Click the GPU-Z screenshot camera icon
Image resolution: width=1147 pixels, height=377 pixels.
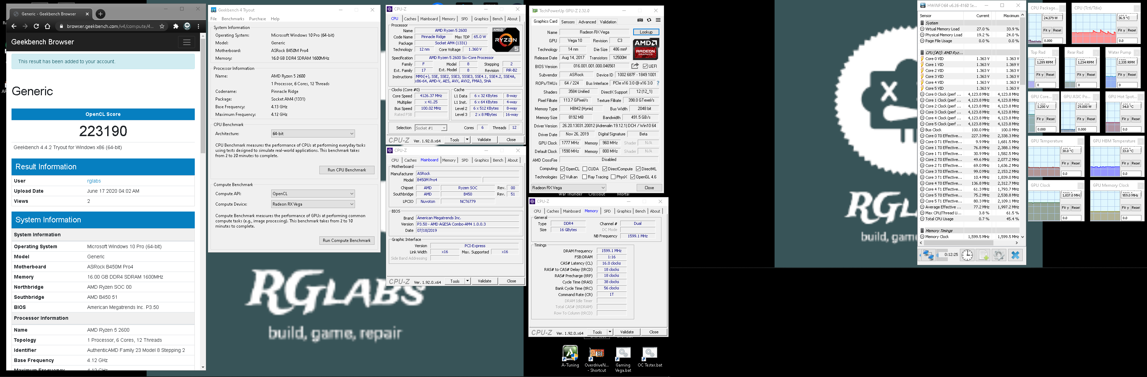click(x=640, y=20)
